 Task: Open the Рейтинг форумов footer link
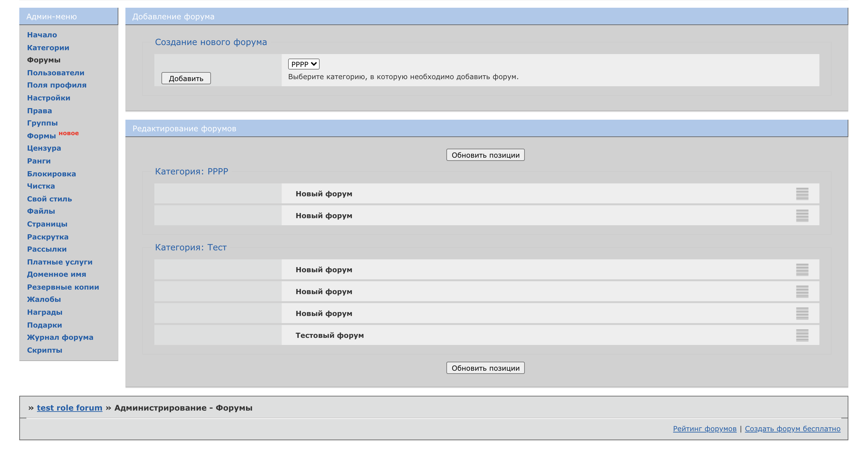coord(704,429)
